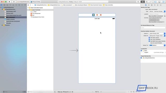Select the Standard editor button
Viewport: 166px width, 93px height.
coord(143,2)
